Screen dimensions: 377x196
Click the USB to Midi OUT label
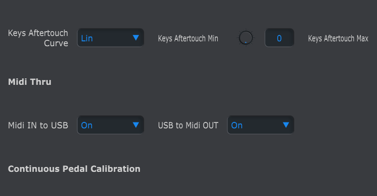coord(188,126)
